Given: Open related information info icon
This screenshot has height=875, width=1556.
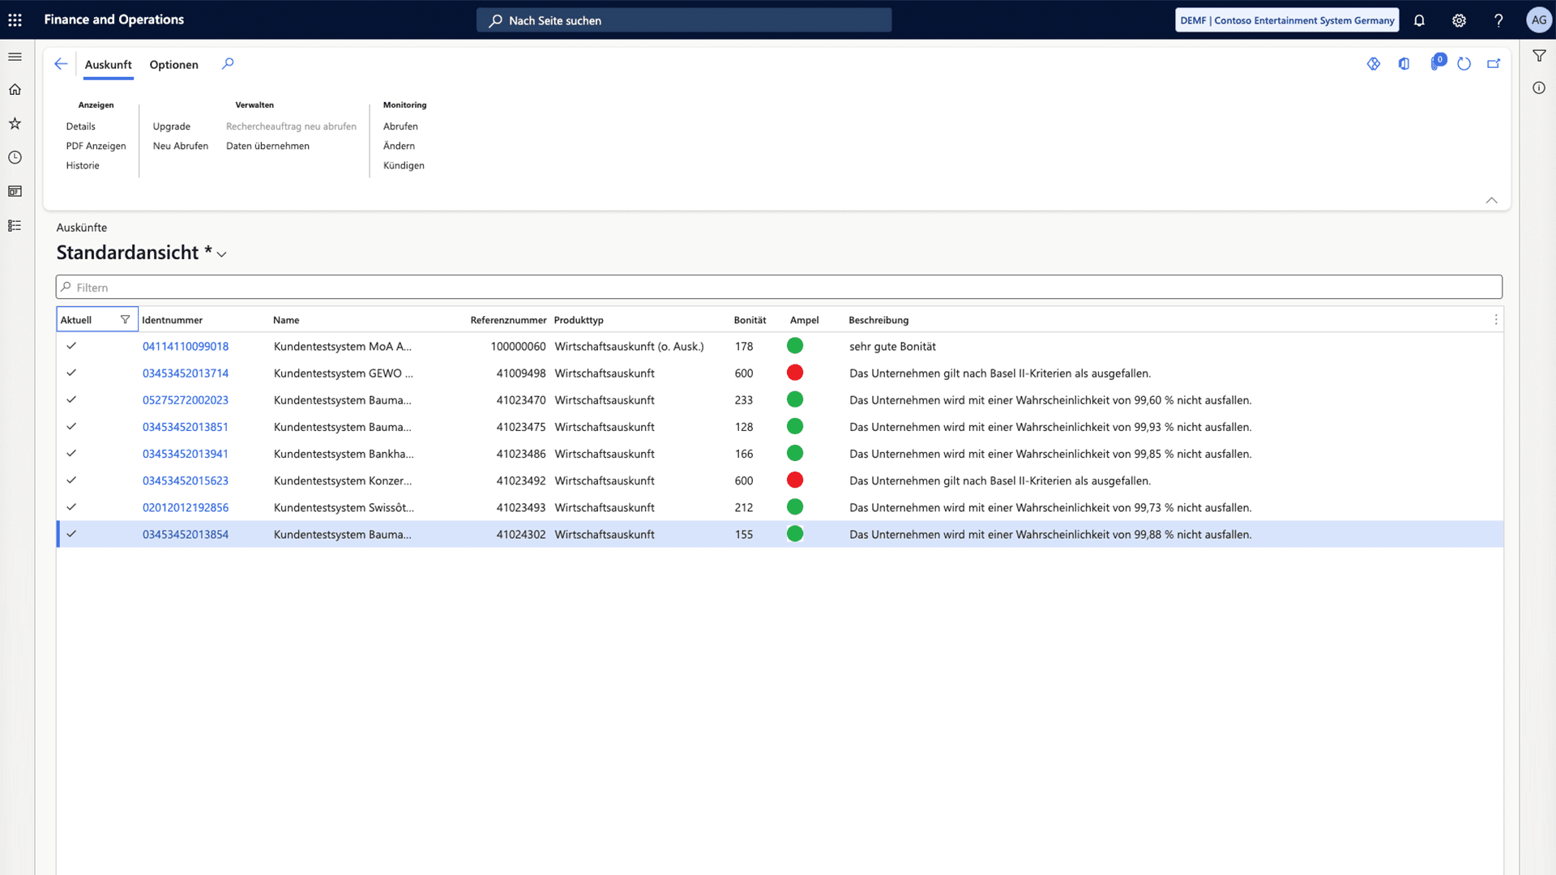Looking at the screenshot, I should (1539, 87).
